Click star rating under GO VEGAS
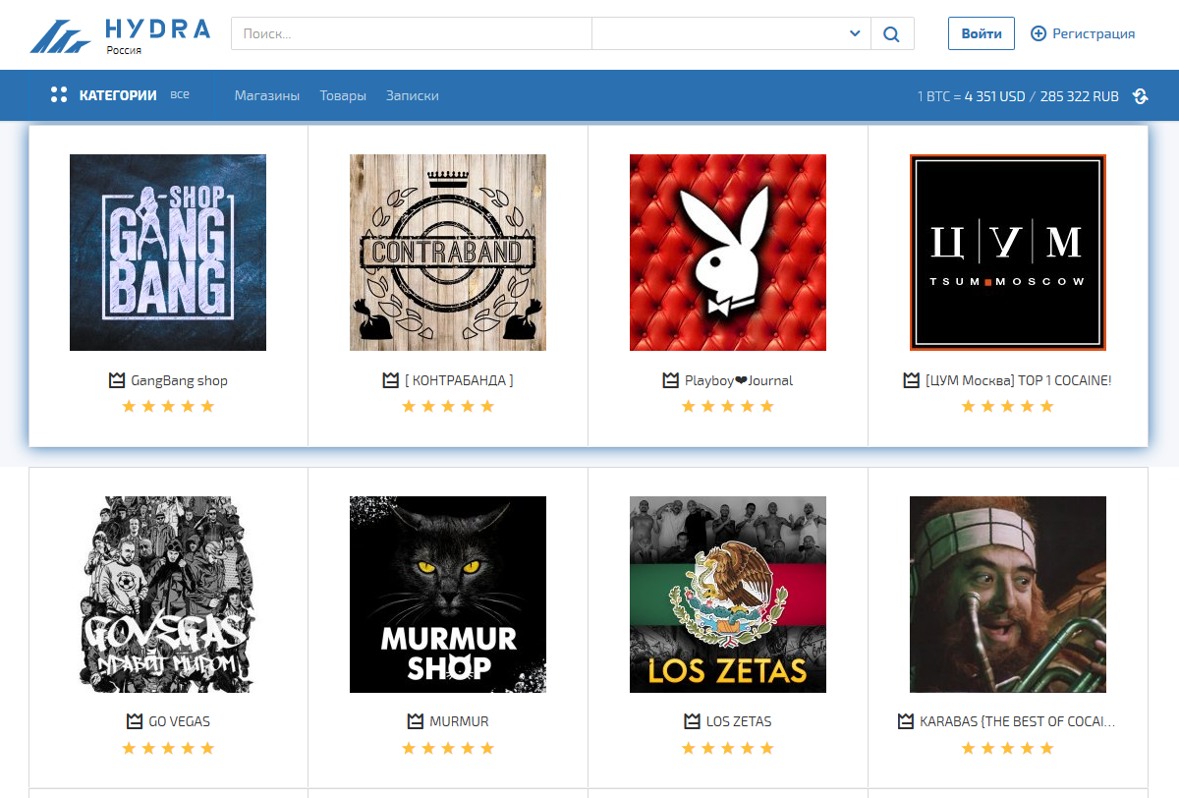The width and height of the screenshot is (1179, 798). (x=168, y=748)
